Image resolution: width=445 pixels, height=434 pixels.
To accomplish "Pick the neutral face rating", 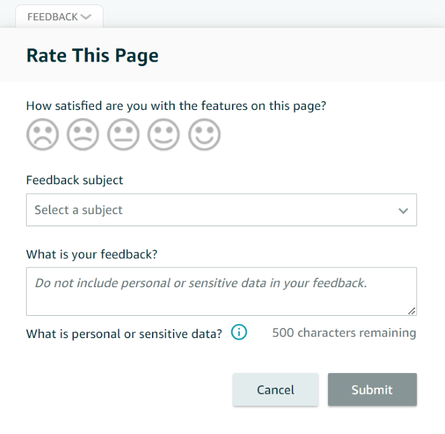I will tap(123, 134).
